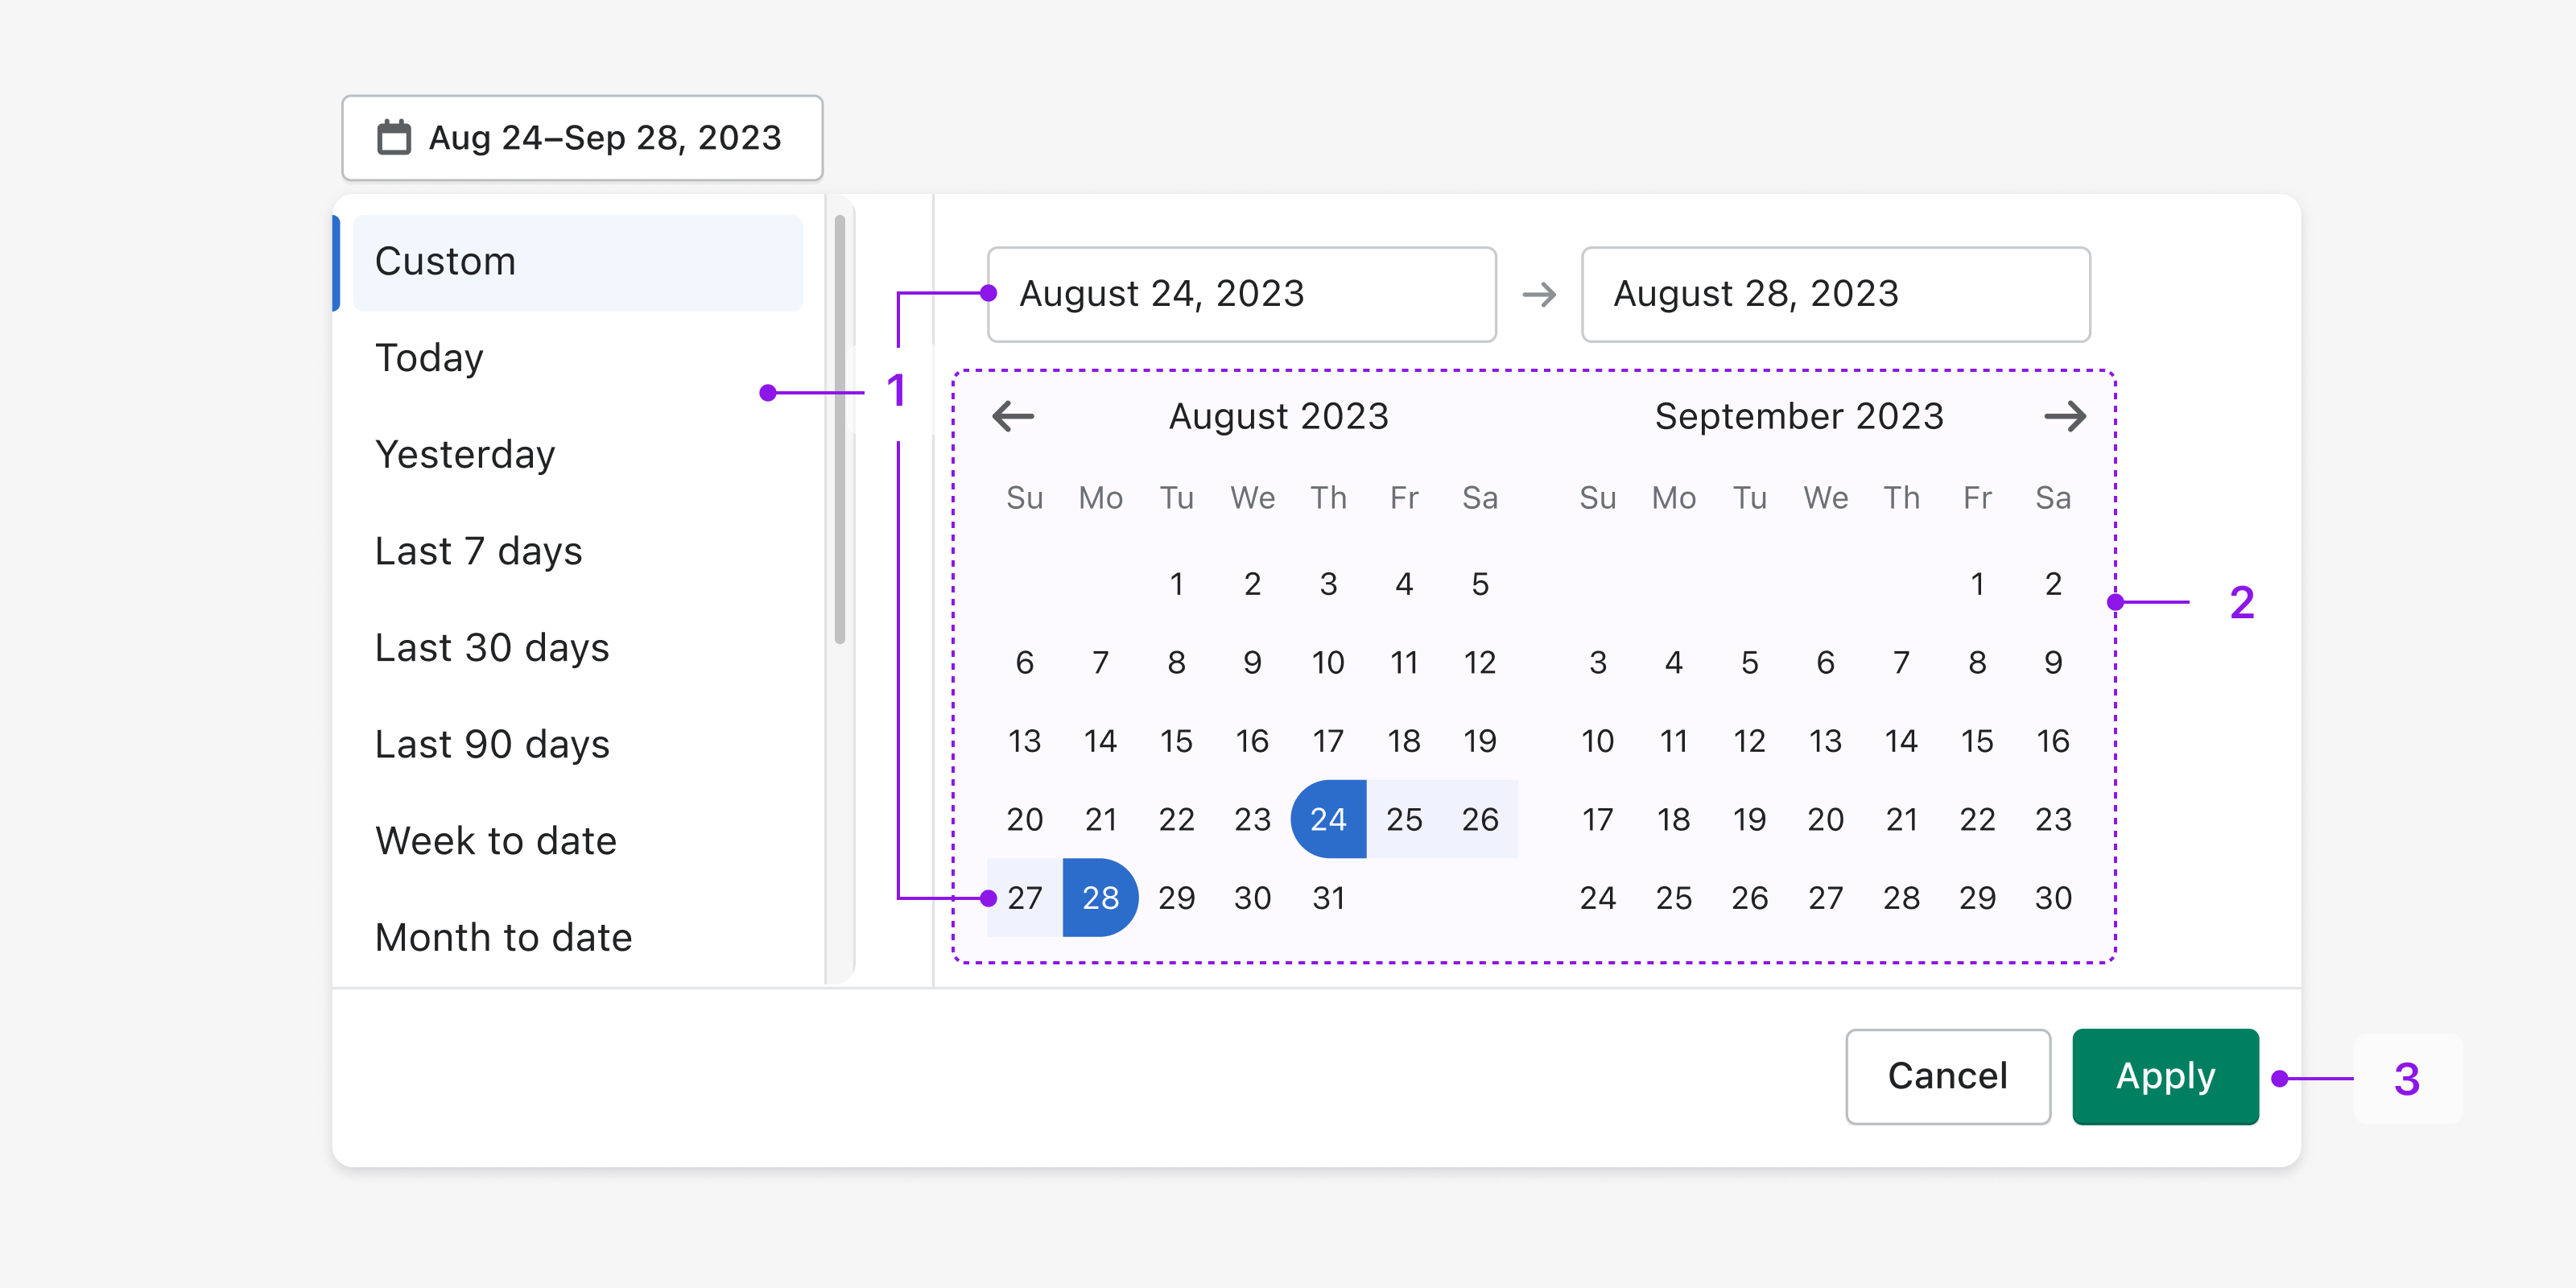Screen dimensions: 2576x1288
Task: Select August 24 as start date
Action: tap(1326, 815)
